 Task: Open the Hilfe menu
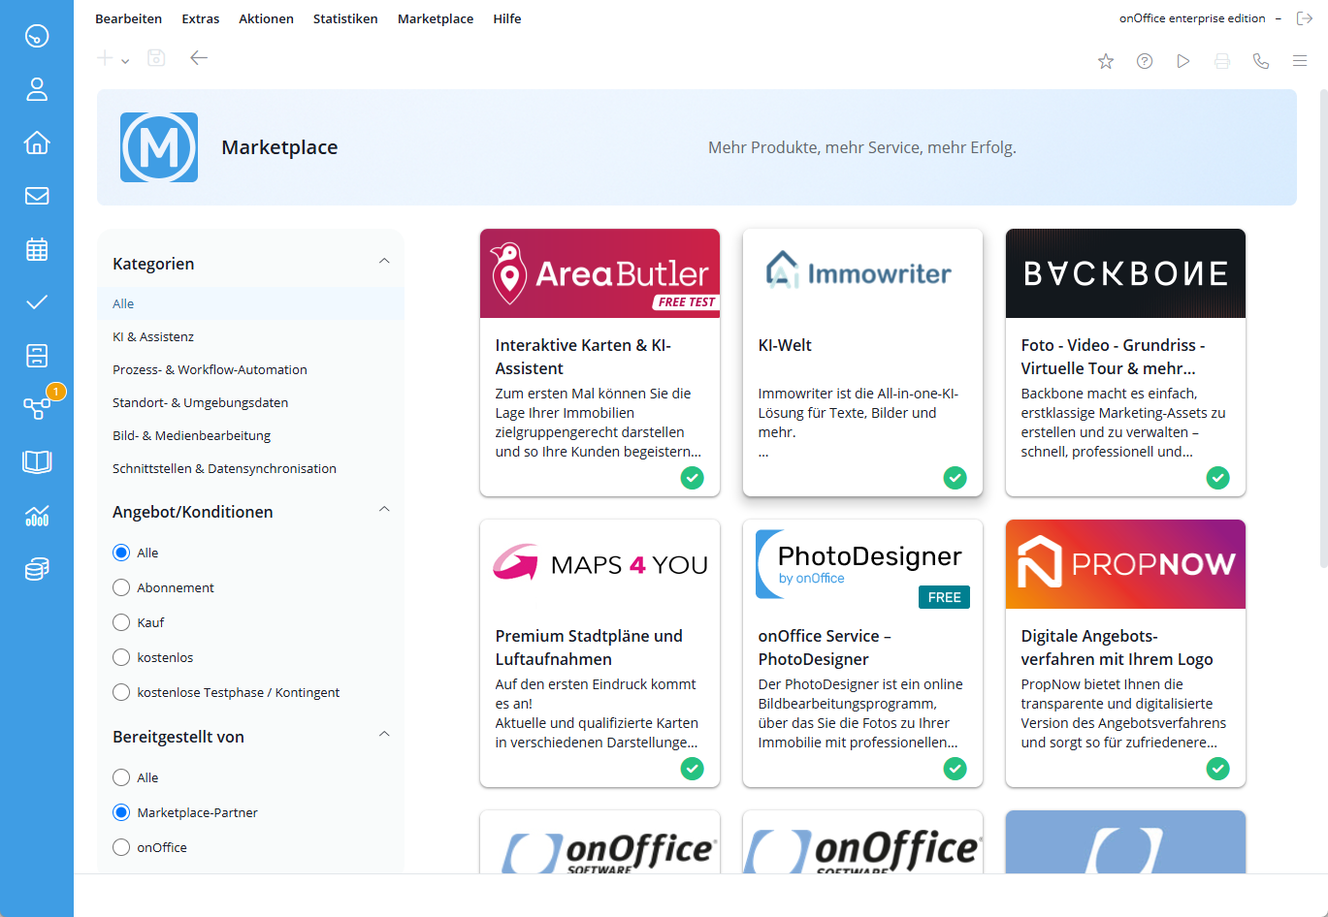(x=507, y=18)
